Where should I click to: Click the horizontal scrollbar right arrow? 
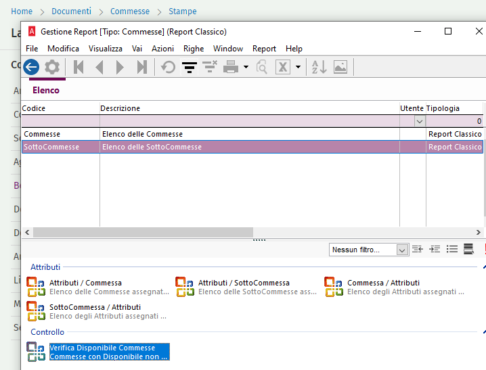[x=479, y=232]
